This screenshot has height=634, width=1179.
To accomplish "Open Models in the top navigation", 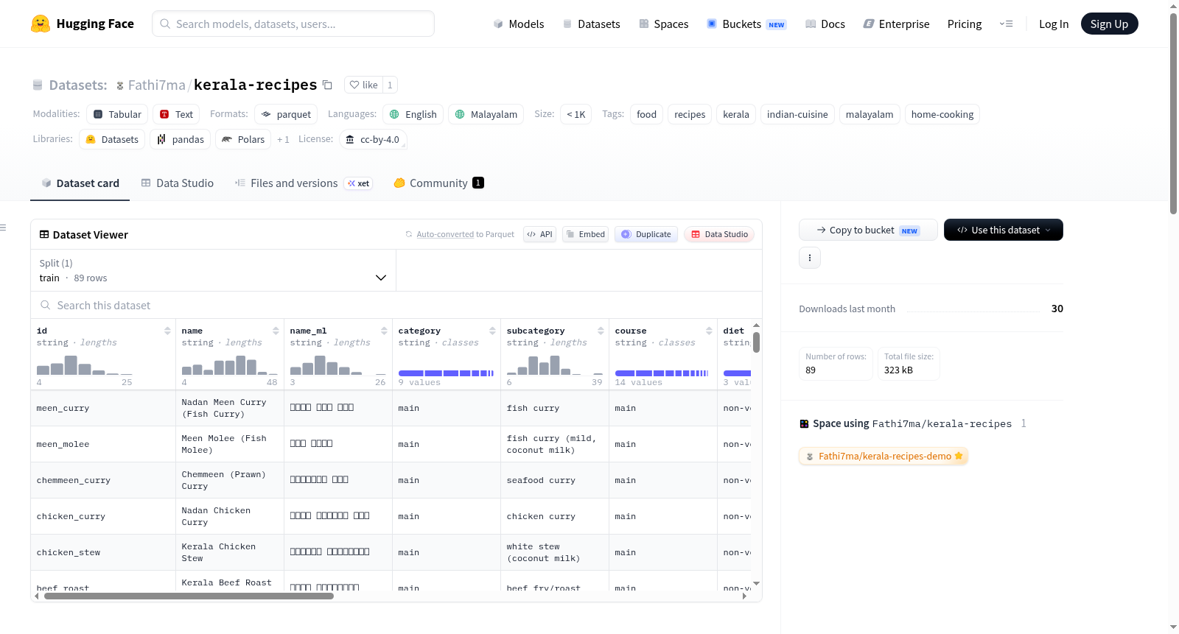I will click(519, 24).
